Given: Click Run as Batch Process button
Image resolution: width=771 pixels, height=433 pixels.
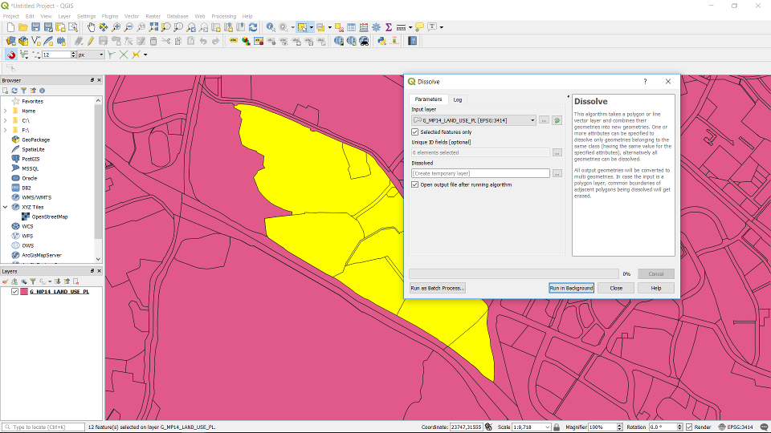Looking at the screenshot, I should [x=438, y=288].
